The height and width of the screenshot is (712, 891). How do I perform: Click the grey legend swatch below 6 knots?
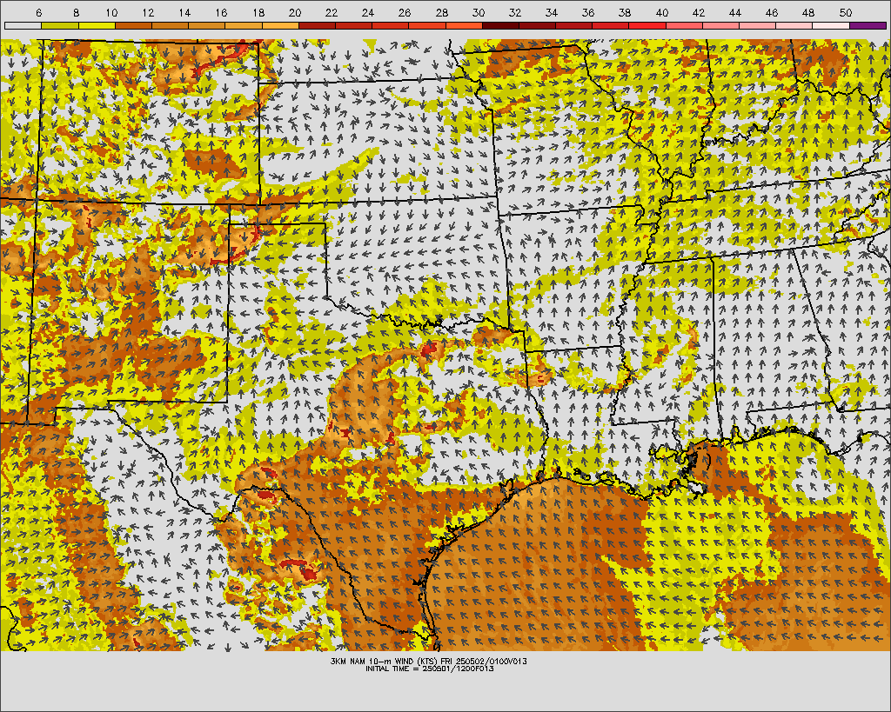23,25
